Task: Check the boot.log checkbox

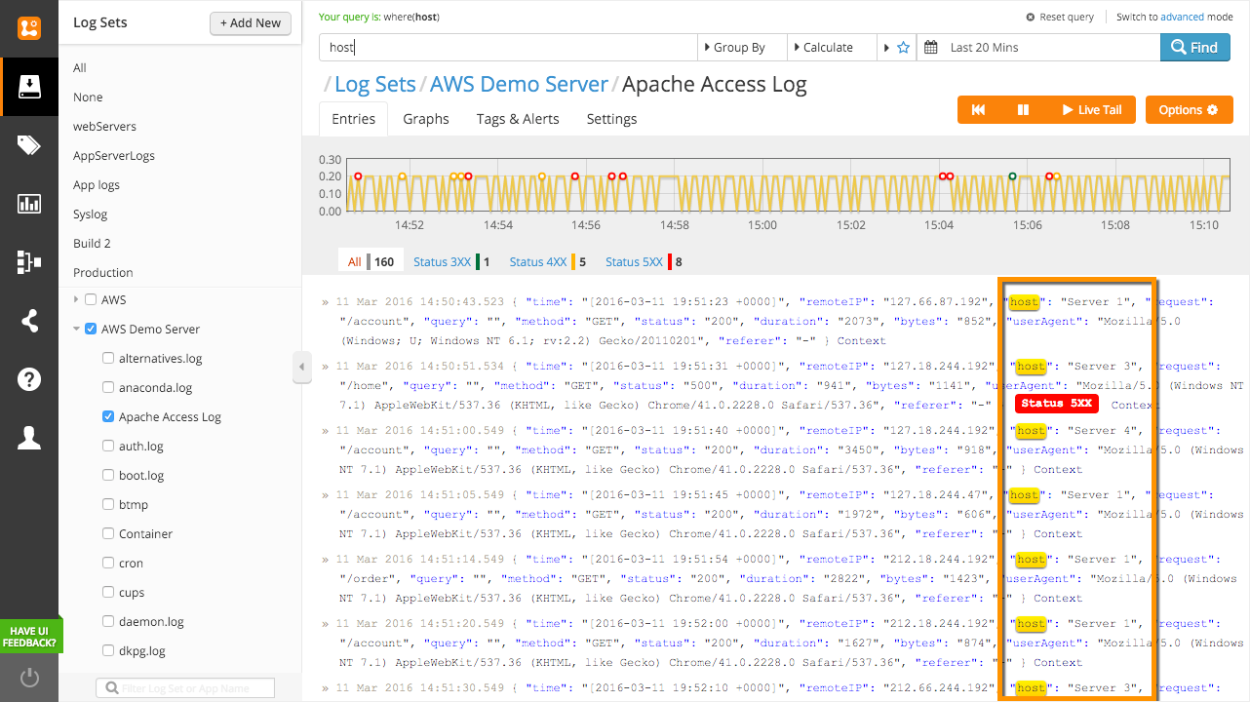Action: click(x=108, y=475)
